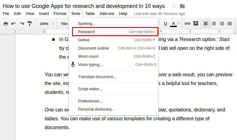Screen dimensions: 237x140
Task: Open the Title paragraph style dropdown
Action: (64, 24)
